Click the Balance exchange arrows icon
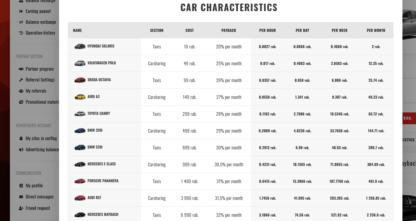The height and width of the screenshot is (221, 416). (21, 22)
